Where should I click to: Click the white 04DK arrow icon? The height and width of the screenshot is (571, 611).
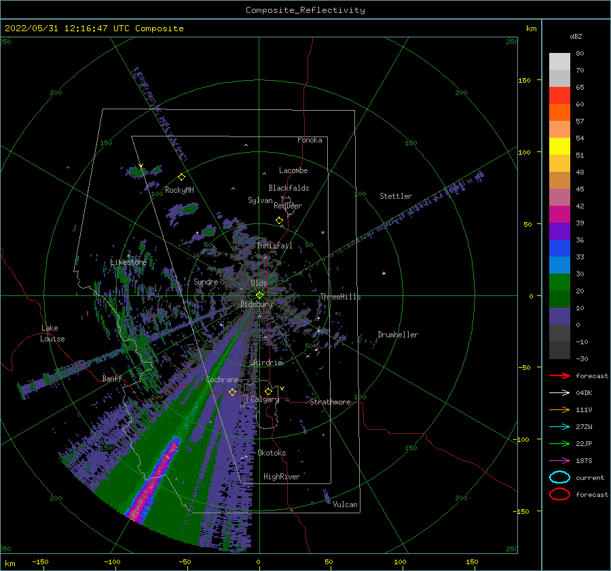559,393
